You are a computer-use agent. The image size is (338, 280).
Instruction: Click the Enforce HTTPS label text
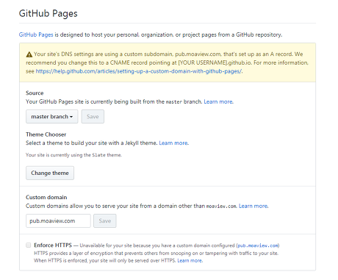(53, 245)
